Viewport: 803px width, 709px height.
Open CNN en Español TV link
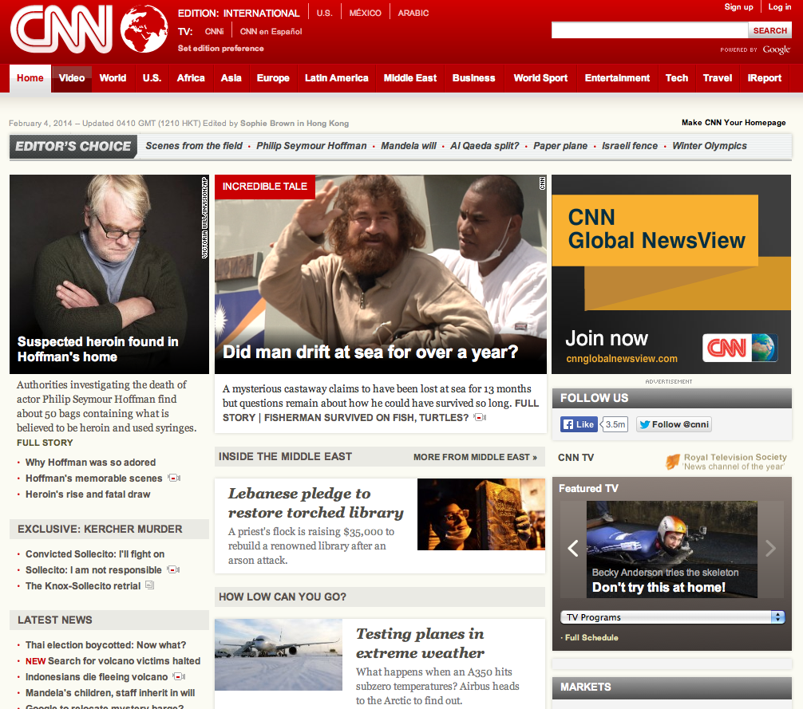(x=271, y=32)
